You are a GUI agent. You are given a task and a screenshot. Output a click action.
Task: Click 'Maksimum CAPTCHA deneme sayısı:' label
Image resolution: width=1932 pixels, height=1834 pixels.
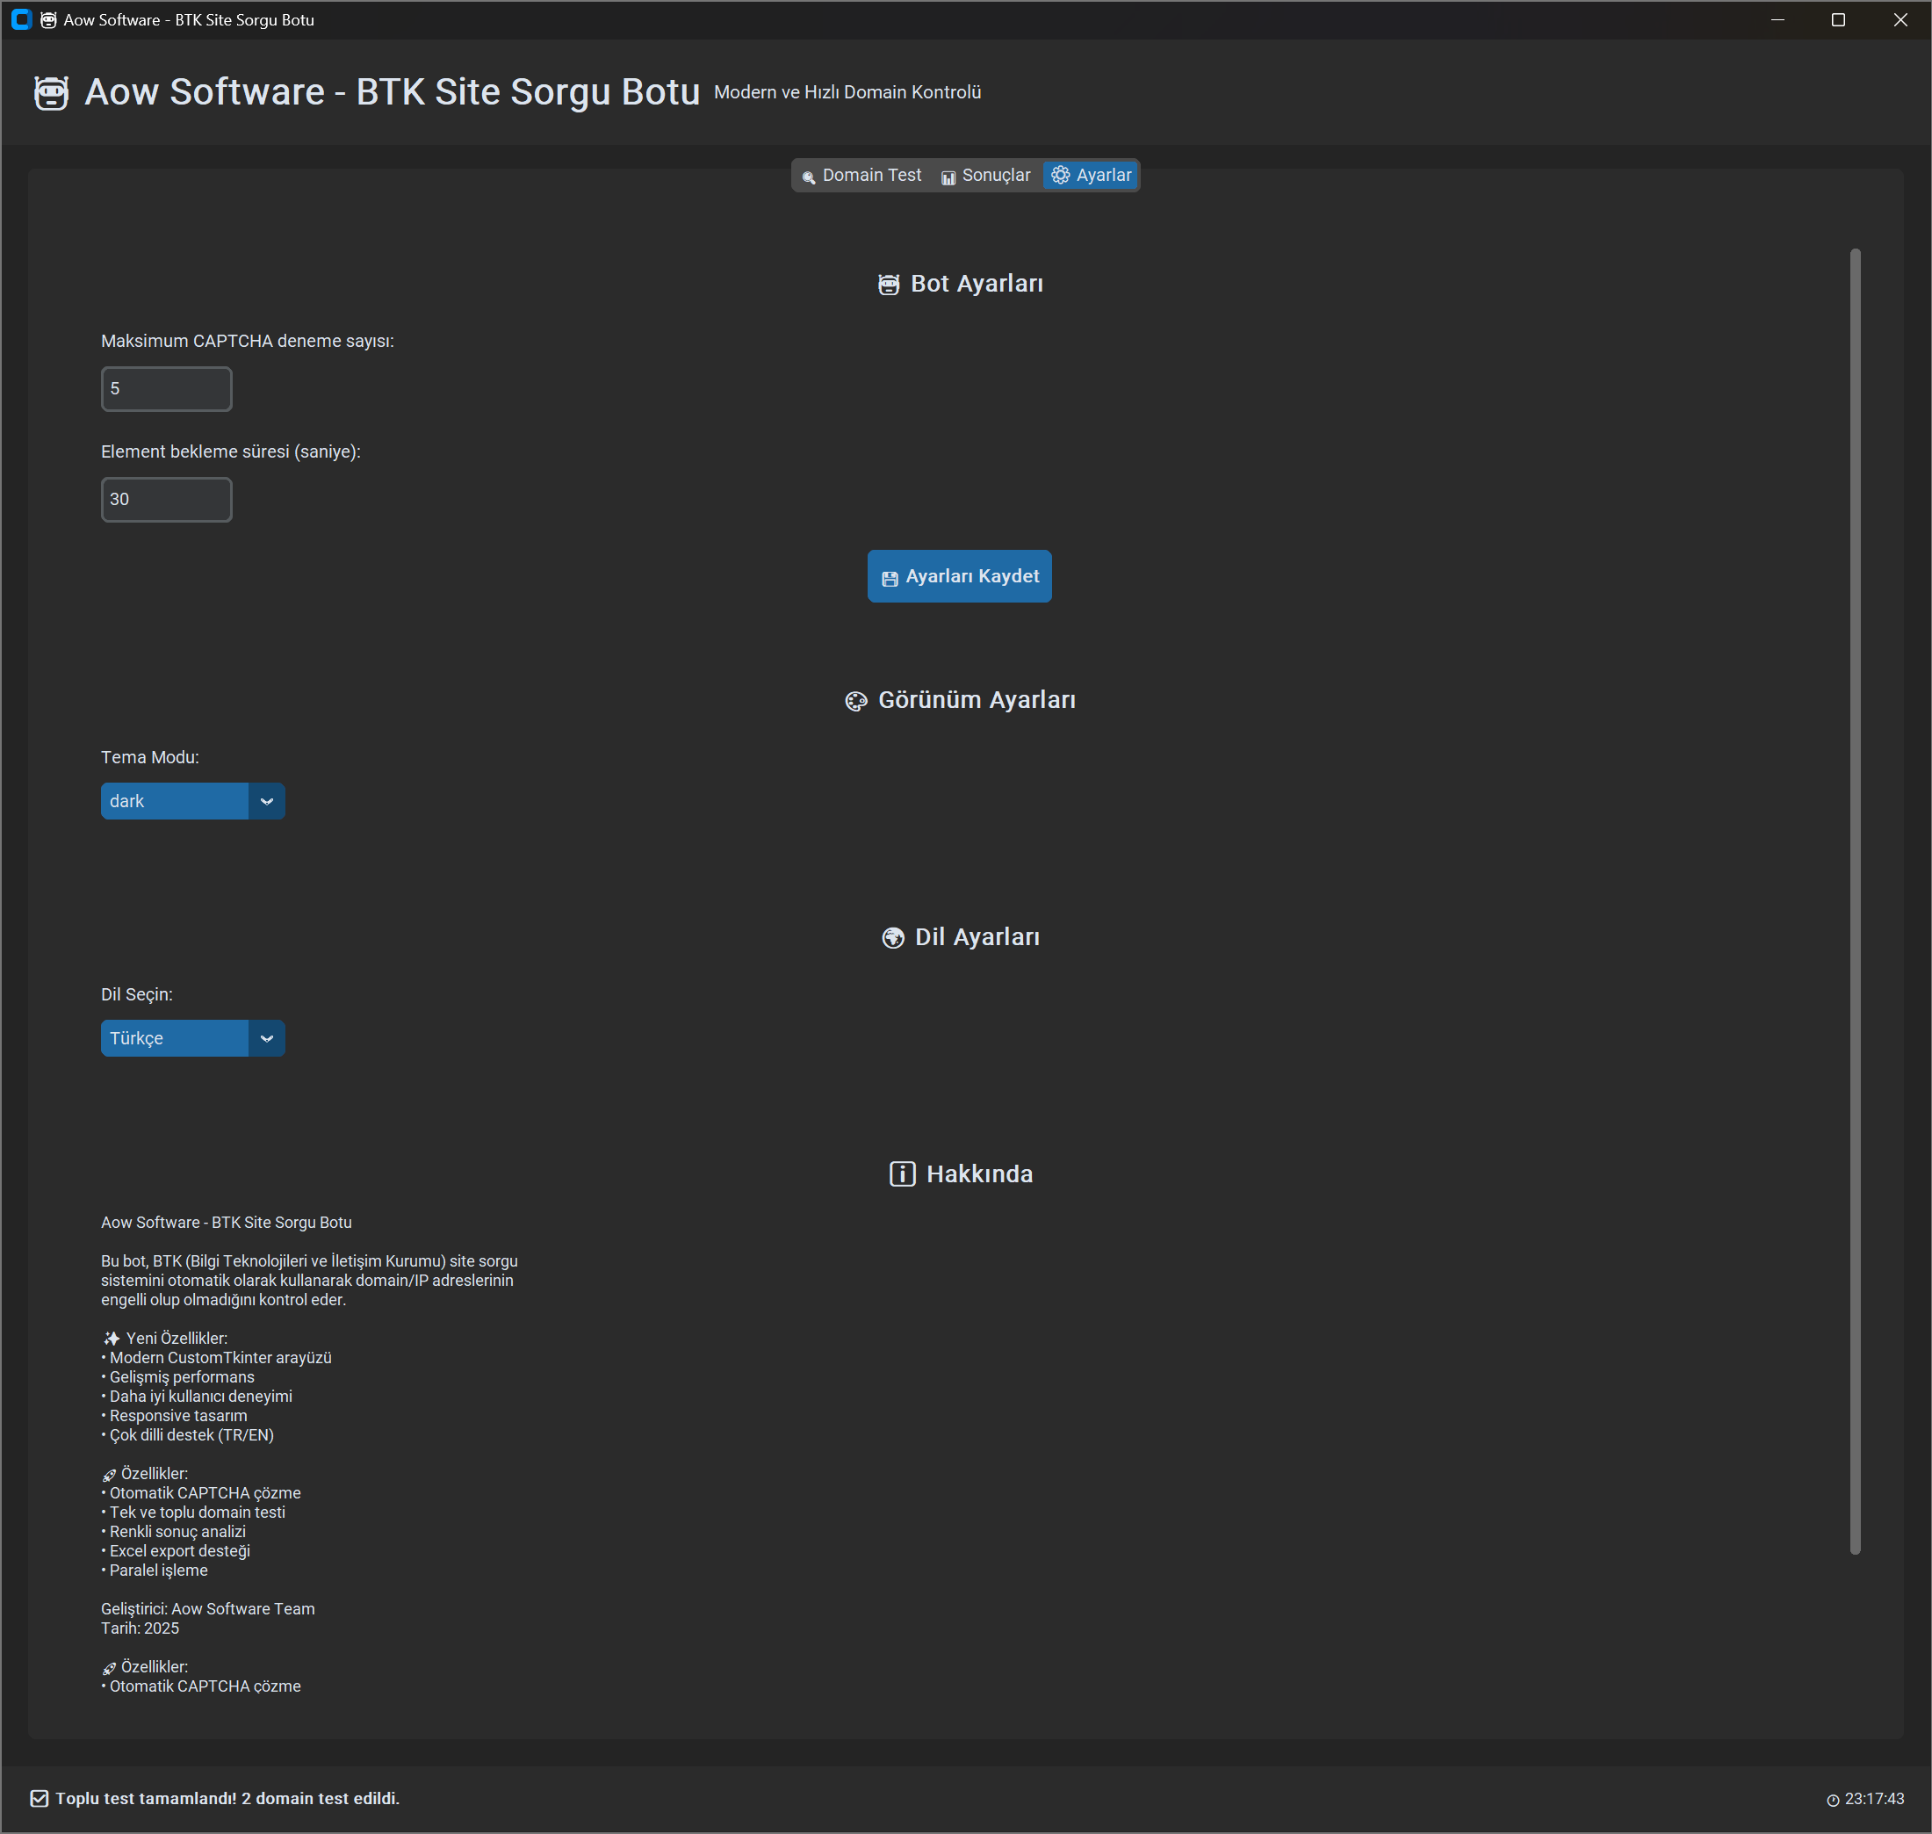pyautogui.click(x=248, y=341)
